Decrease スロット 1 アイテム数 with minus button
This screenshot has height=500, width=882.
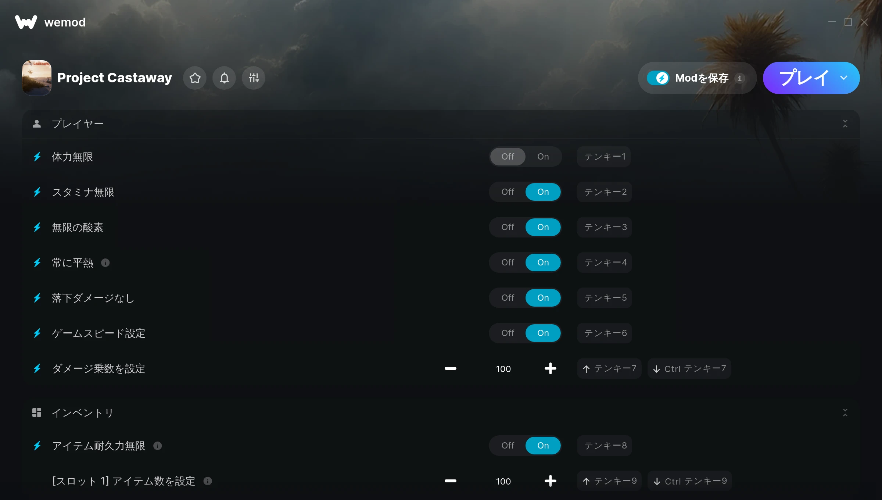[x=451, y=481]
